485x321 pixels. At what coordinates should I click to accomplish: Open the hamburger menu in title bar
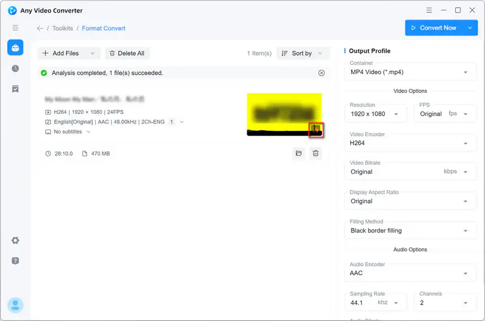point(429,10)
